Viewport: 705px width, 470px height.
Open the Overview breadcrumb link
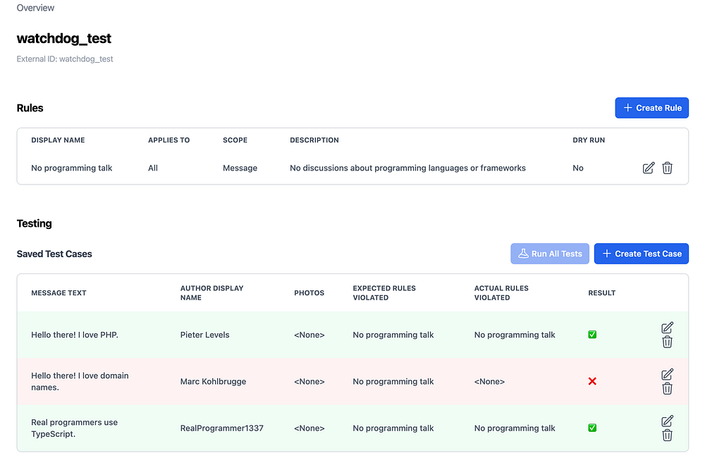click(x=35, y=8)
